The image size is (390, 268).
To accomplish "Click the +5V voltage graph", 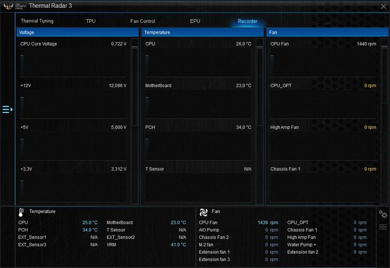I will [x=73, y=146].
